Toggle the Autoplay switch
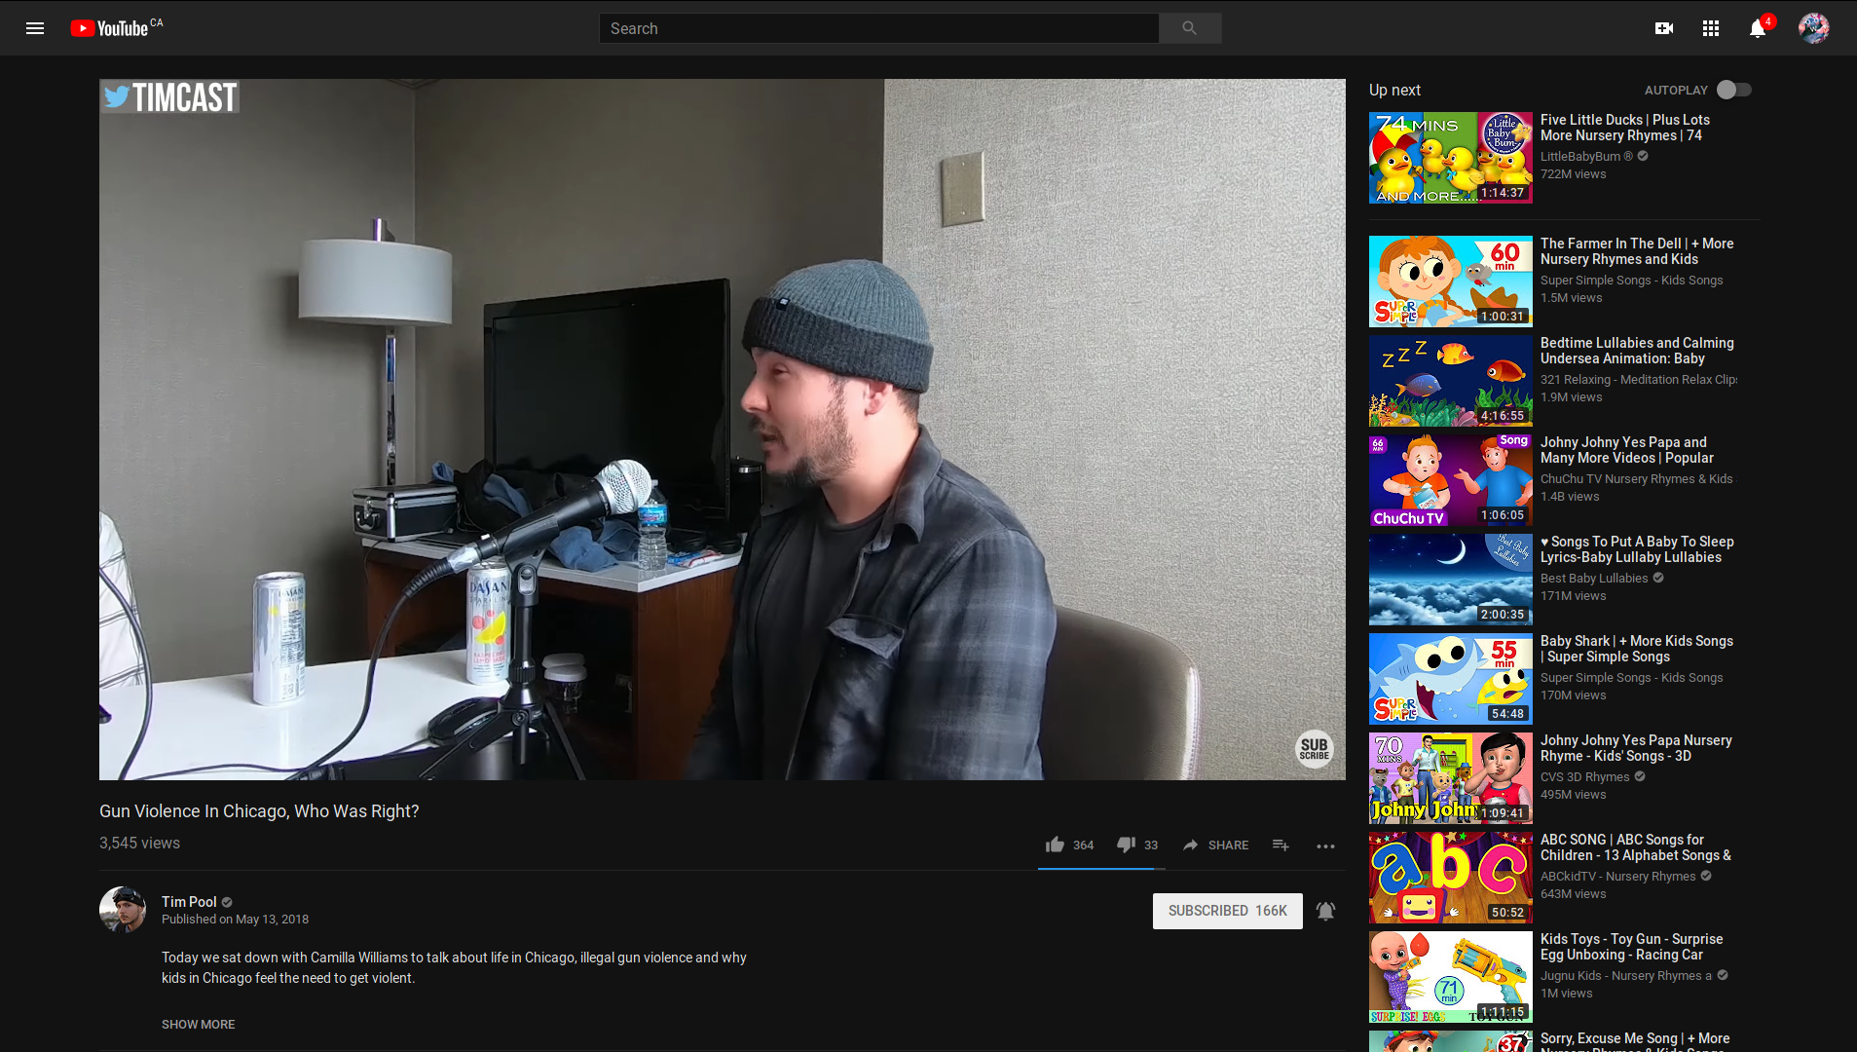The image size is (1857, 1052). click(x=1733, y=90)
